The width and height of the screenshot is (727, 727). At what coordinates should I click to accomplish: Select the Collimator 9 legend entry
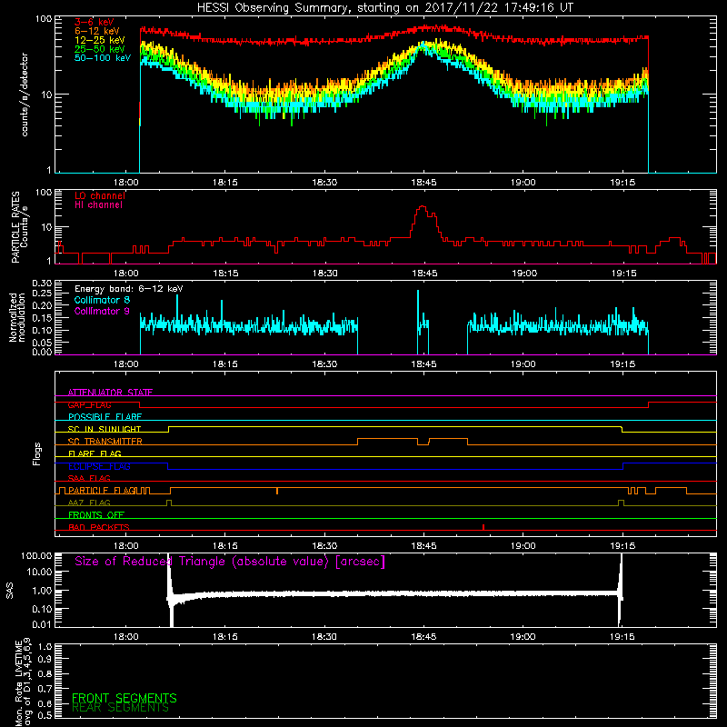[x=102, y=311]
